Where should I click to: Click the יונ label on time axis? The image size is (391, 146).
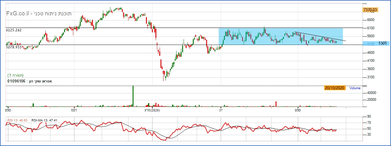[x=221, y=110]
